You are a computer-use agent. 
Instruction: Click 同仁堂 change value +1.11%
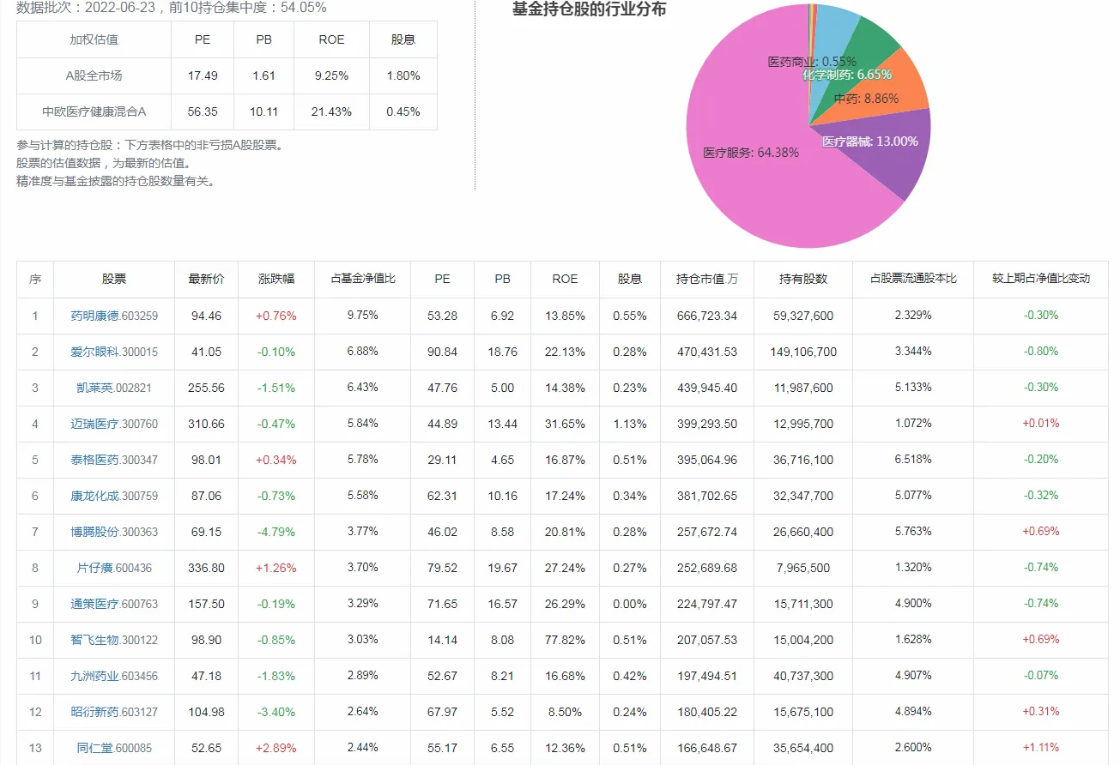pos(1041,748)
